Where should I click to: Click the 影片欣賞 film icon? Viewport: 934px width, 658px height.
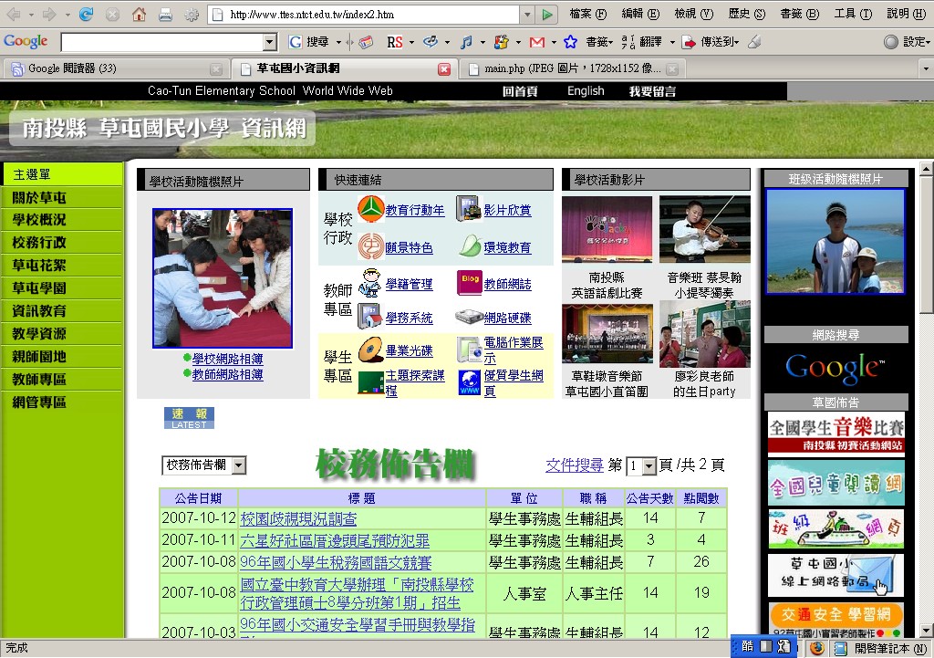coord(468,209)
